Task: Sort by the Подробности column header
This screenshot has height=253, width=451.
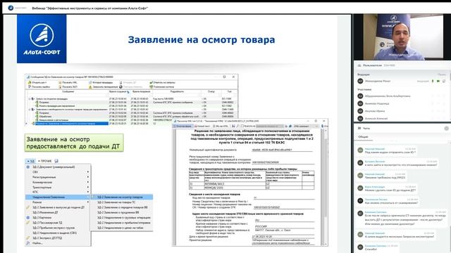Action: 177,92
